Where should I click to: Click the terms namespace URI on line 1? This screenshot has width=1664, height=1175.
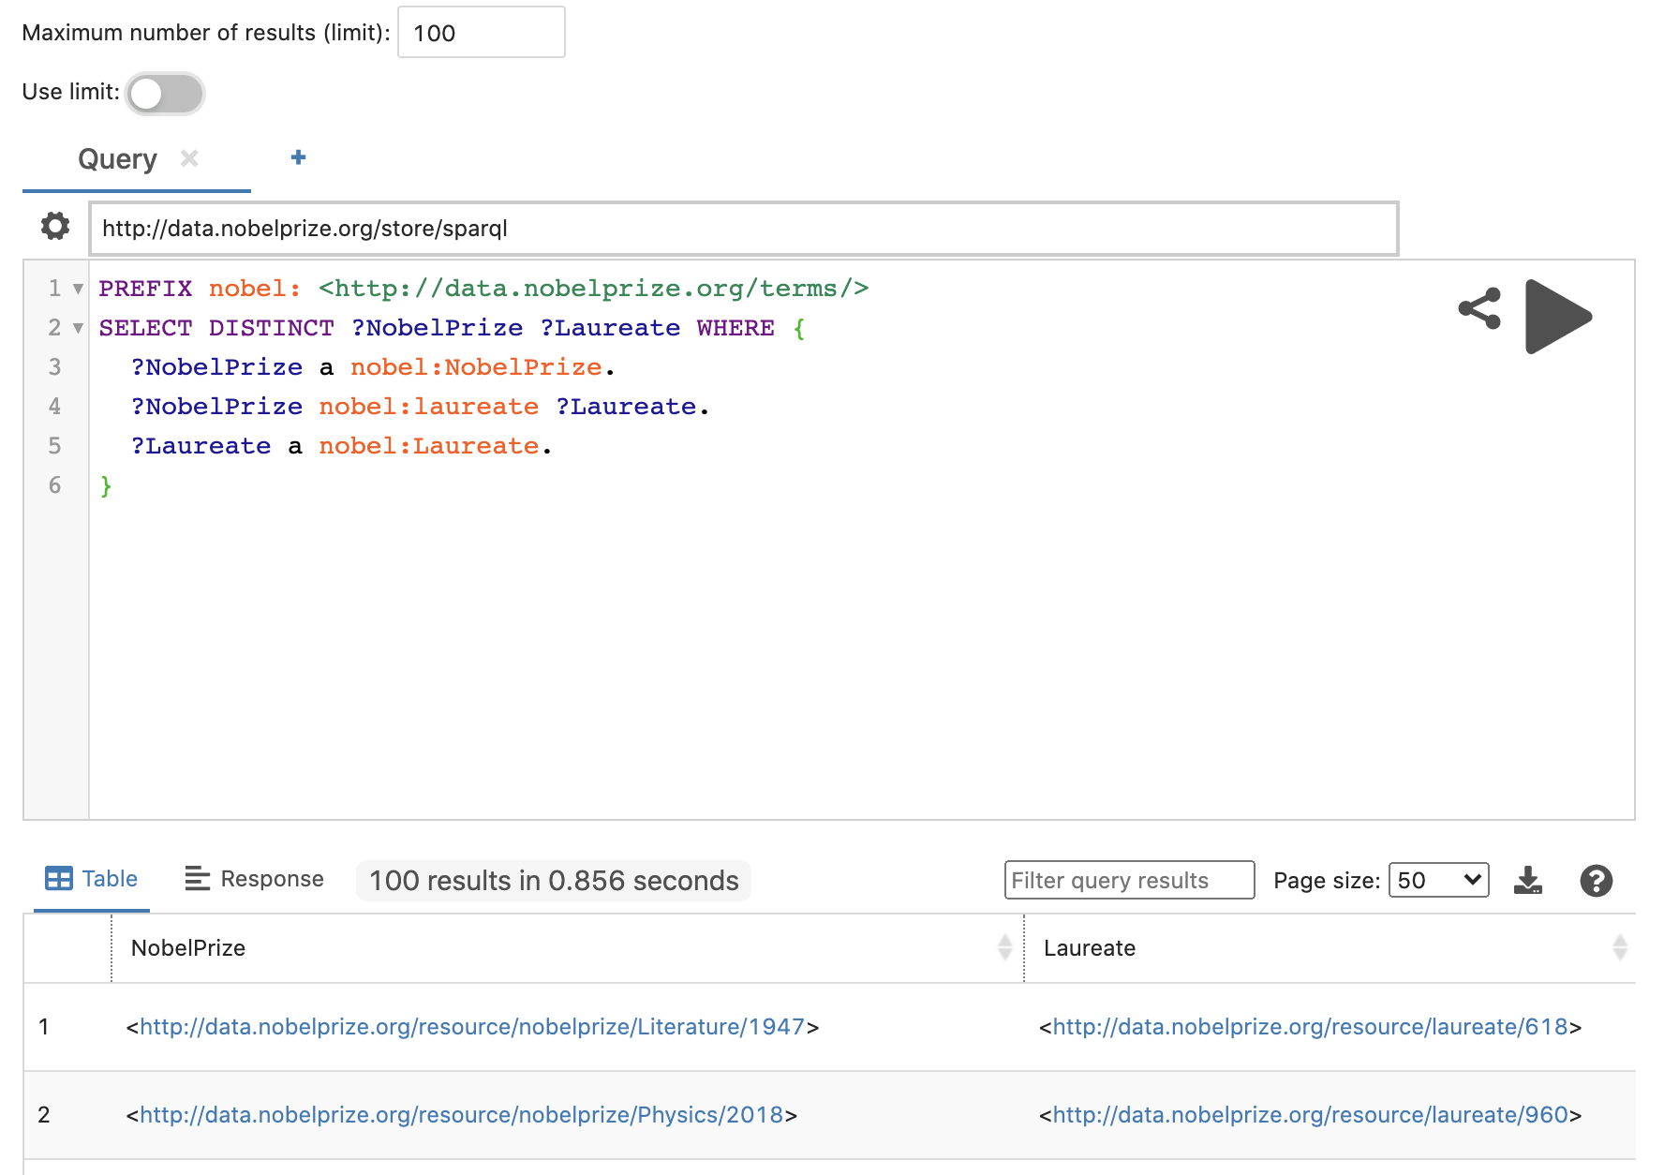click(x=594, y=289)
